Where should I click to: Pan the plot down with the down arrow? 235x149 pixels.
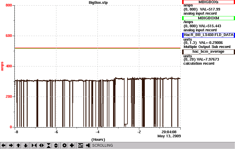click(26, 145)
